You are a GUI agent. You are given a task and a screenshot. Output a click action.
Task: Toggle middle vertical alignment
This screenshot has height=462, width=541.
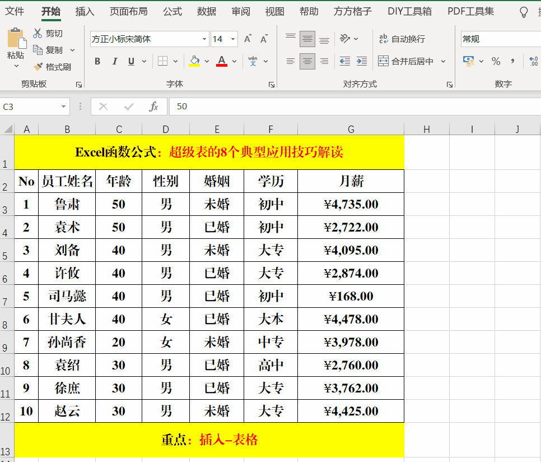[307, 39]
